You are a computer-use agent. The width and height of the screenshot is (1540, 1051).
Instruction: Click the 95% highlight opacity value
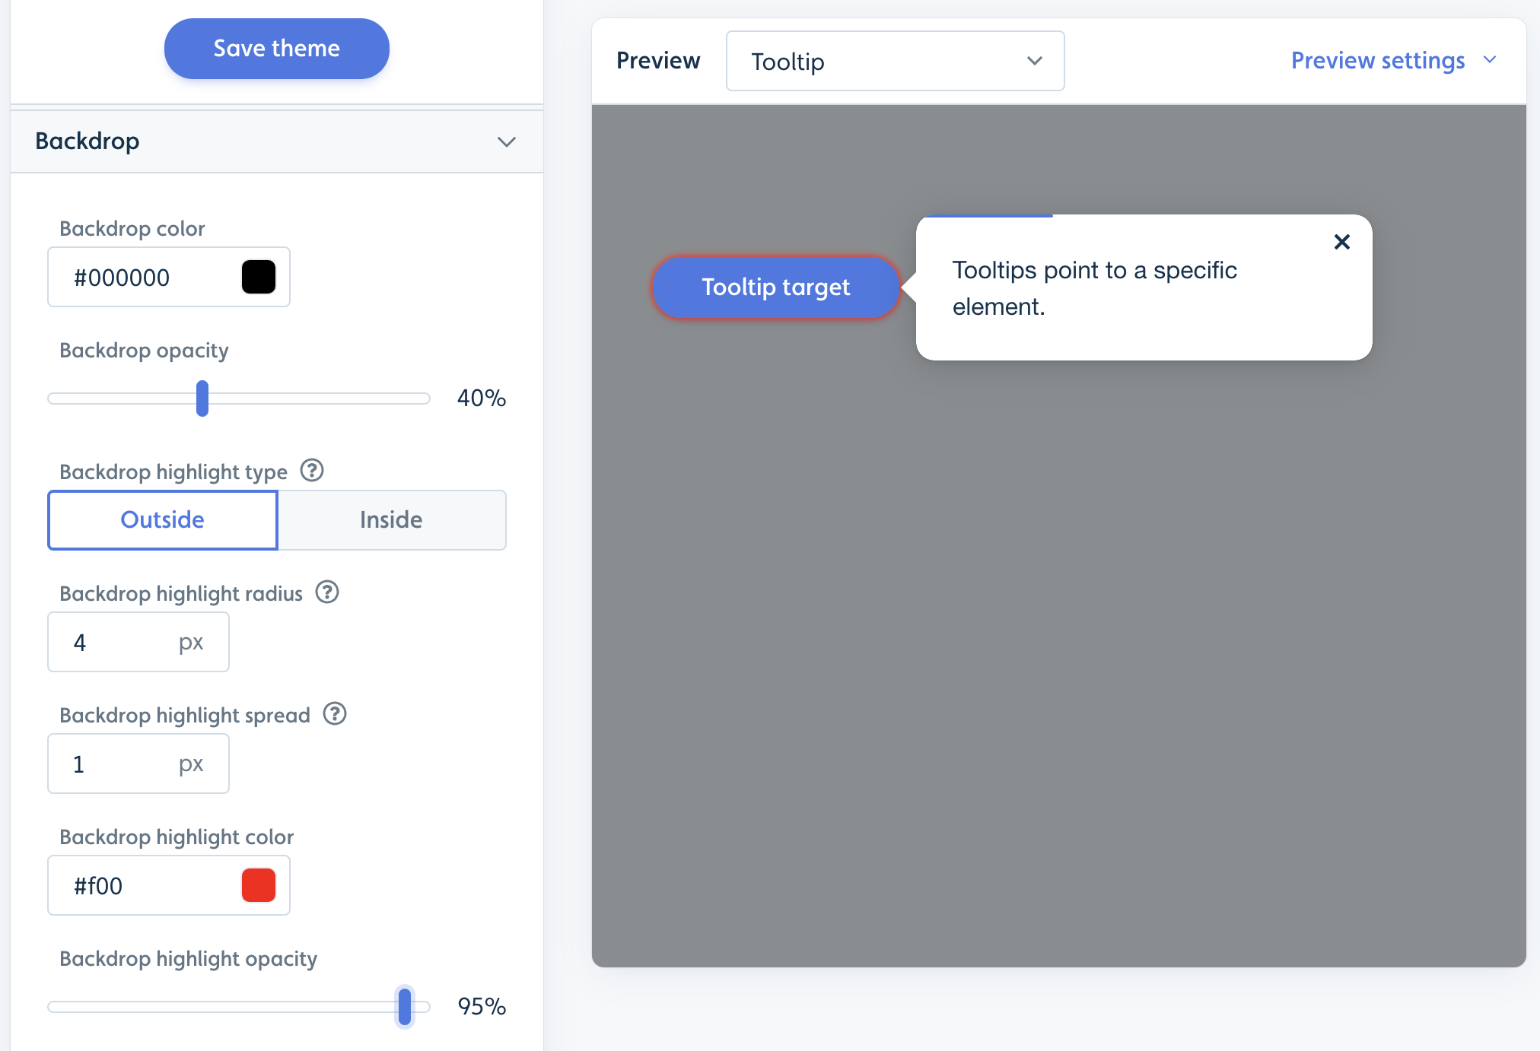tap(482, 1006)
